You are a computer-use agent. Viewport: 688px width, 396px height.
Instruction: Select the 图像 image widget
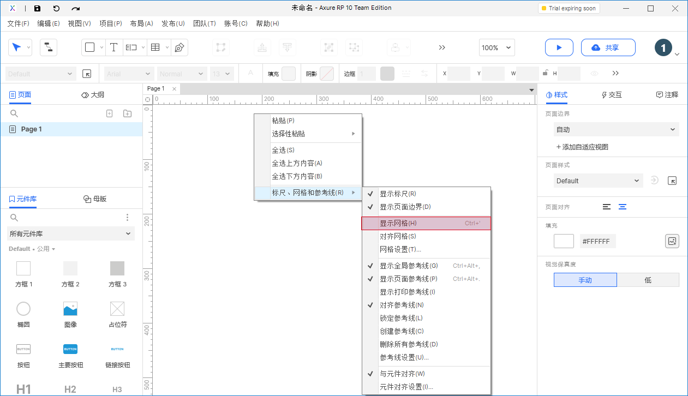pyautogui.click(x=70, y=315)
